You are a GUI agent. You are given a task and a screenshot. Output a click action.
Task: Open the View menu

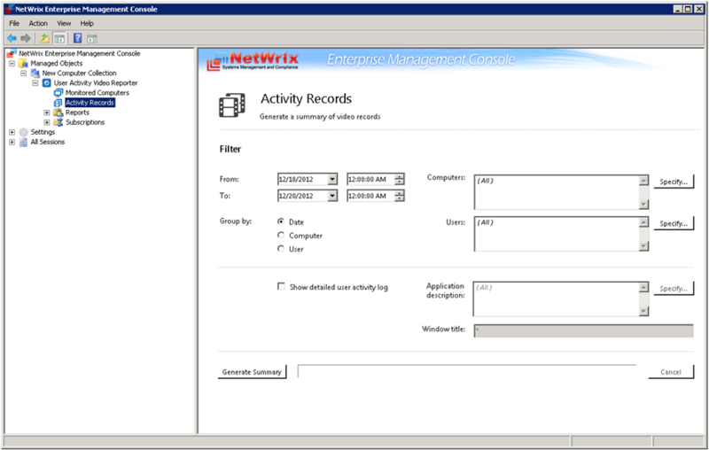pos(64,24)
